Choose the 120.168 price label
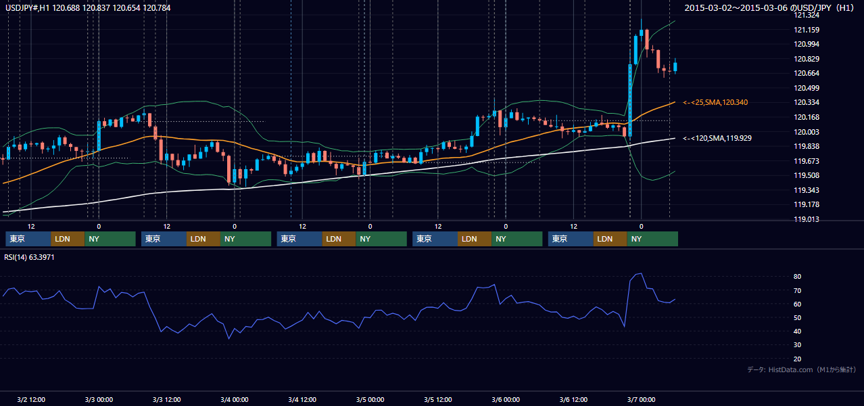864x406 pixels. pyautogui.click(x=806, y=117)
